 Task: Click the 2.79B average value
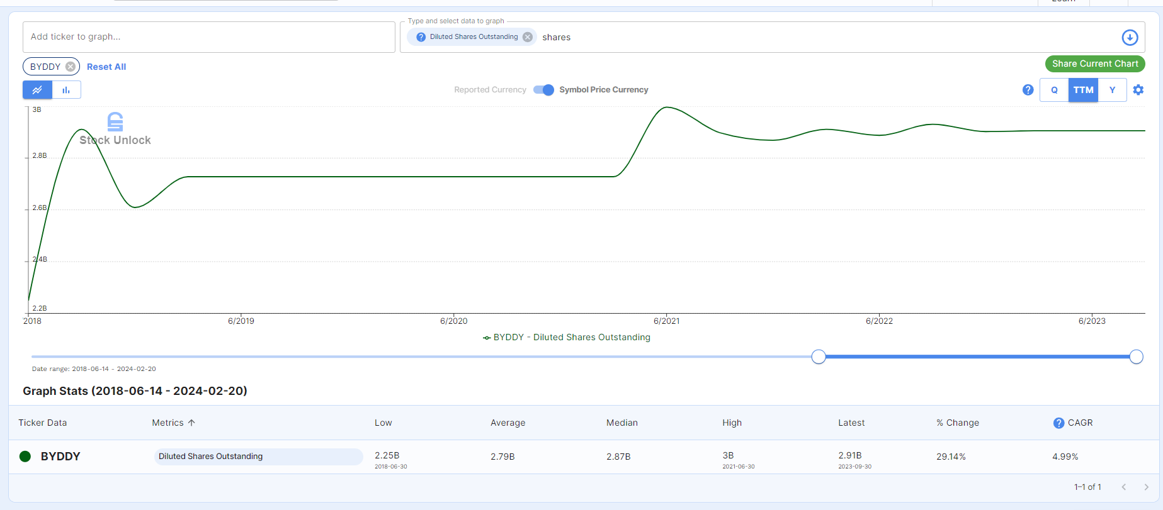point(502,457)
